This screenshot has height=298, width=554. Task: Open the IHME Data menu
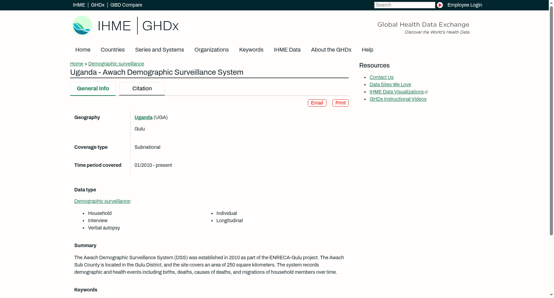[287, 50]
